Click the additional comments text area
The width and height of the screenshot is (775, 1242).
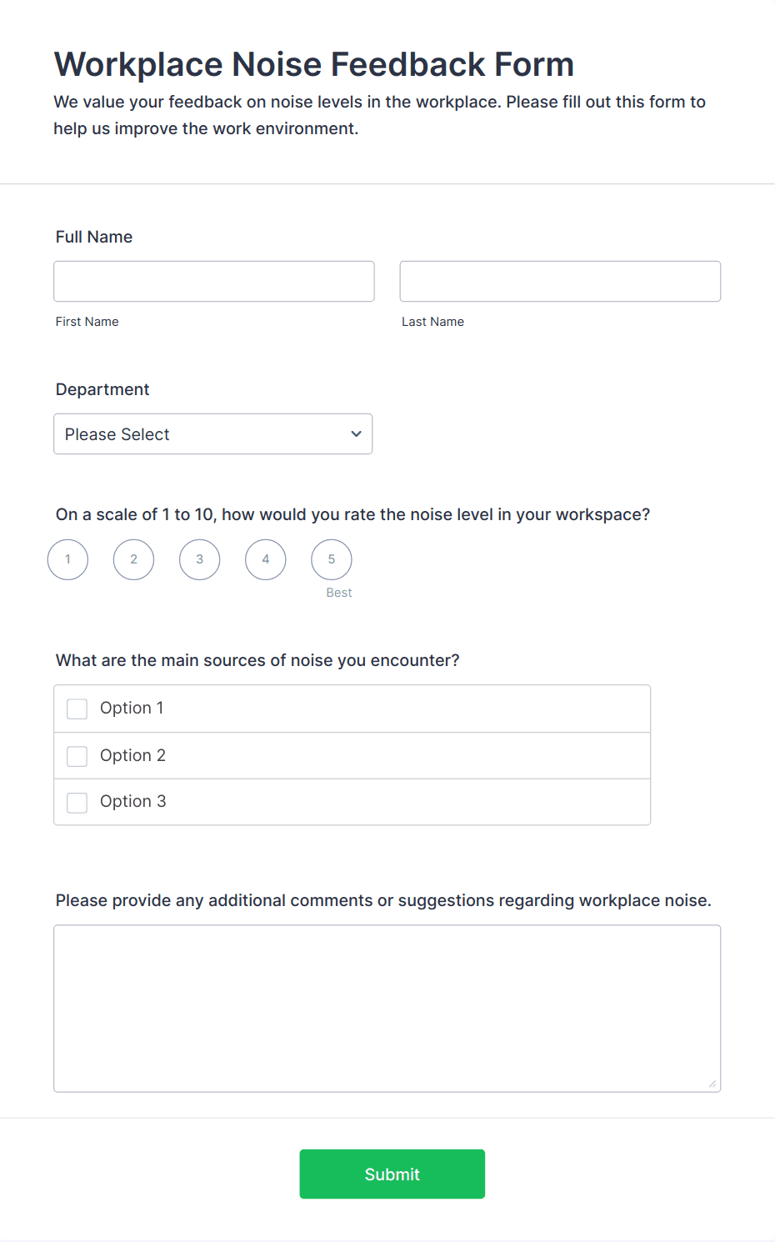[x=387, y=1009]
